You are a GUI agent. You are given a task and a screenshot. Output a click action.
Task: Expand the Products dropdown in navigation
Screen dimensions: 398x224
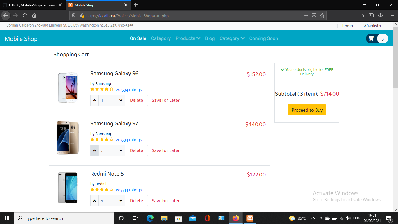tap(188, 38)
